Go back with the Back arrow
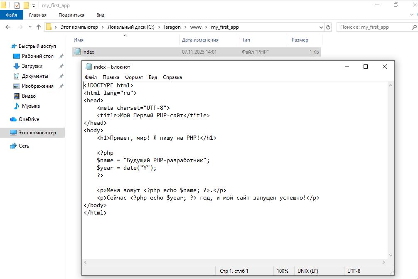 [8, 27]
